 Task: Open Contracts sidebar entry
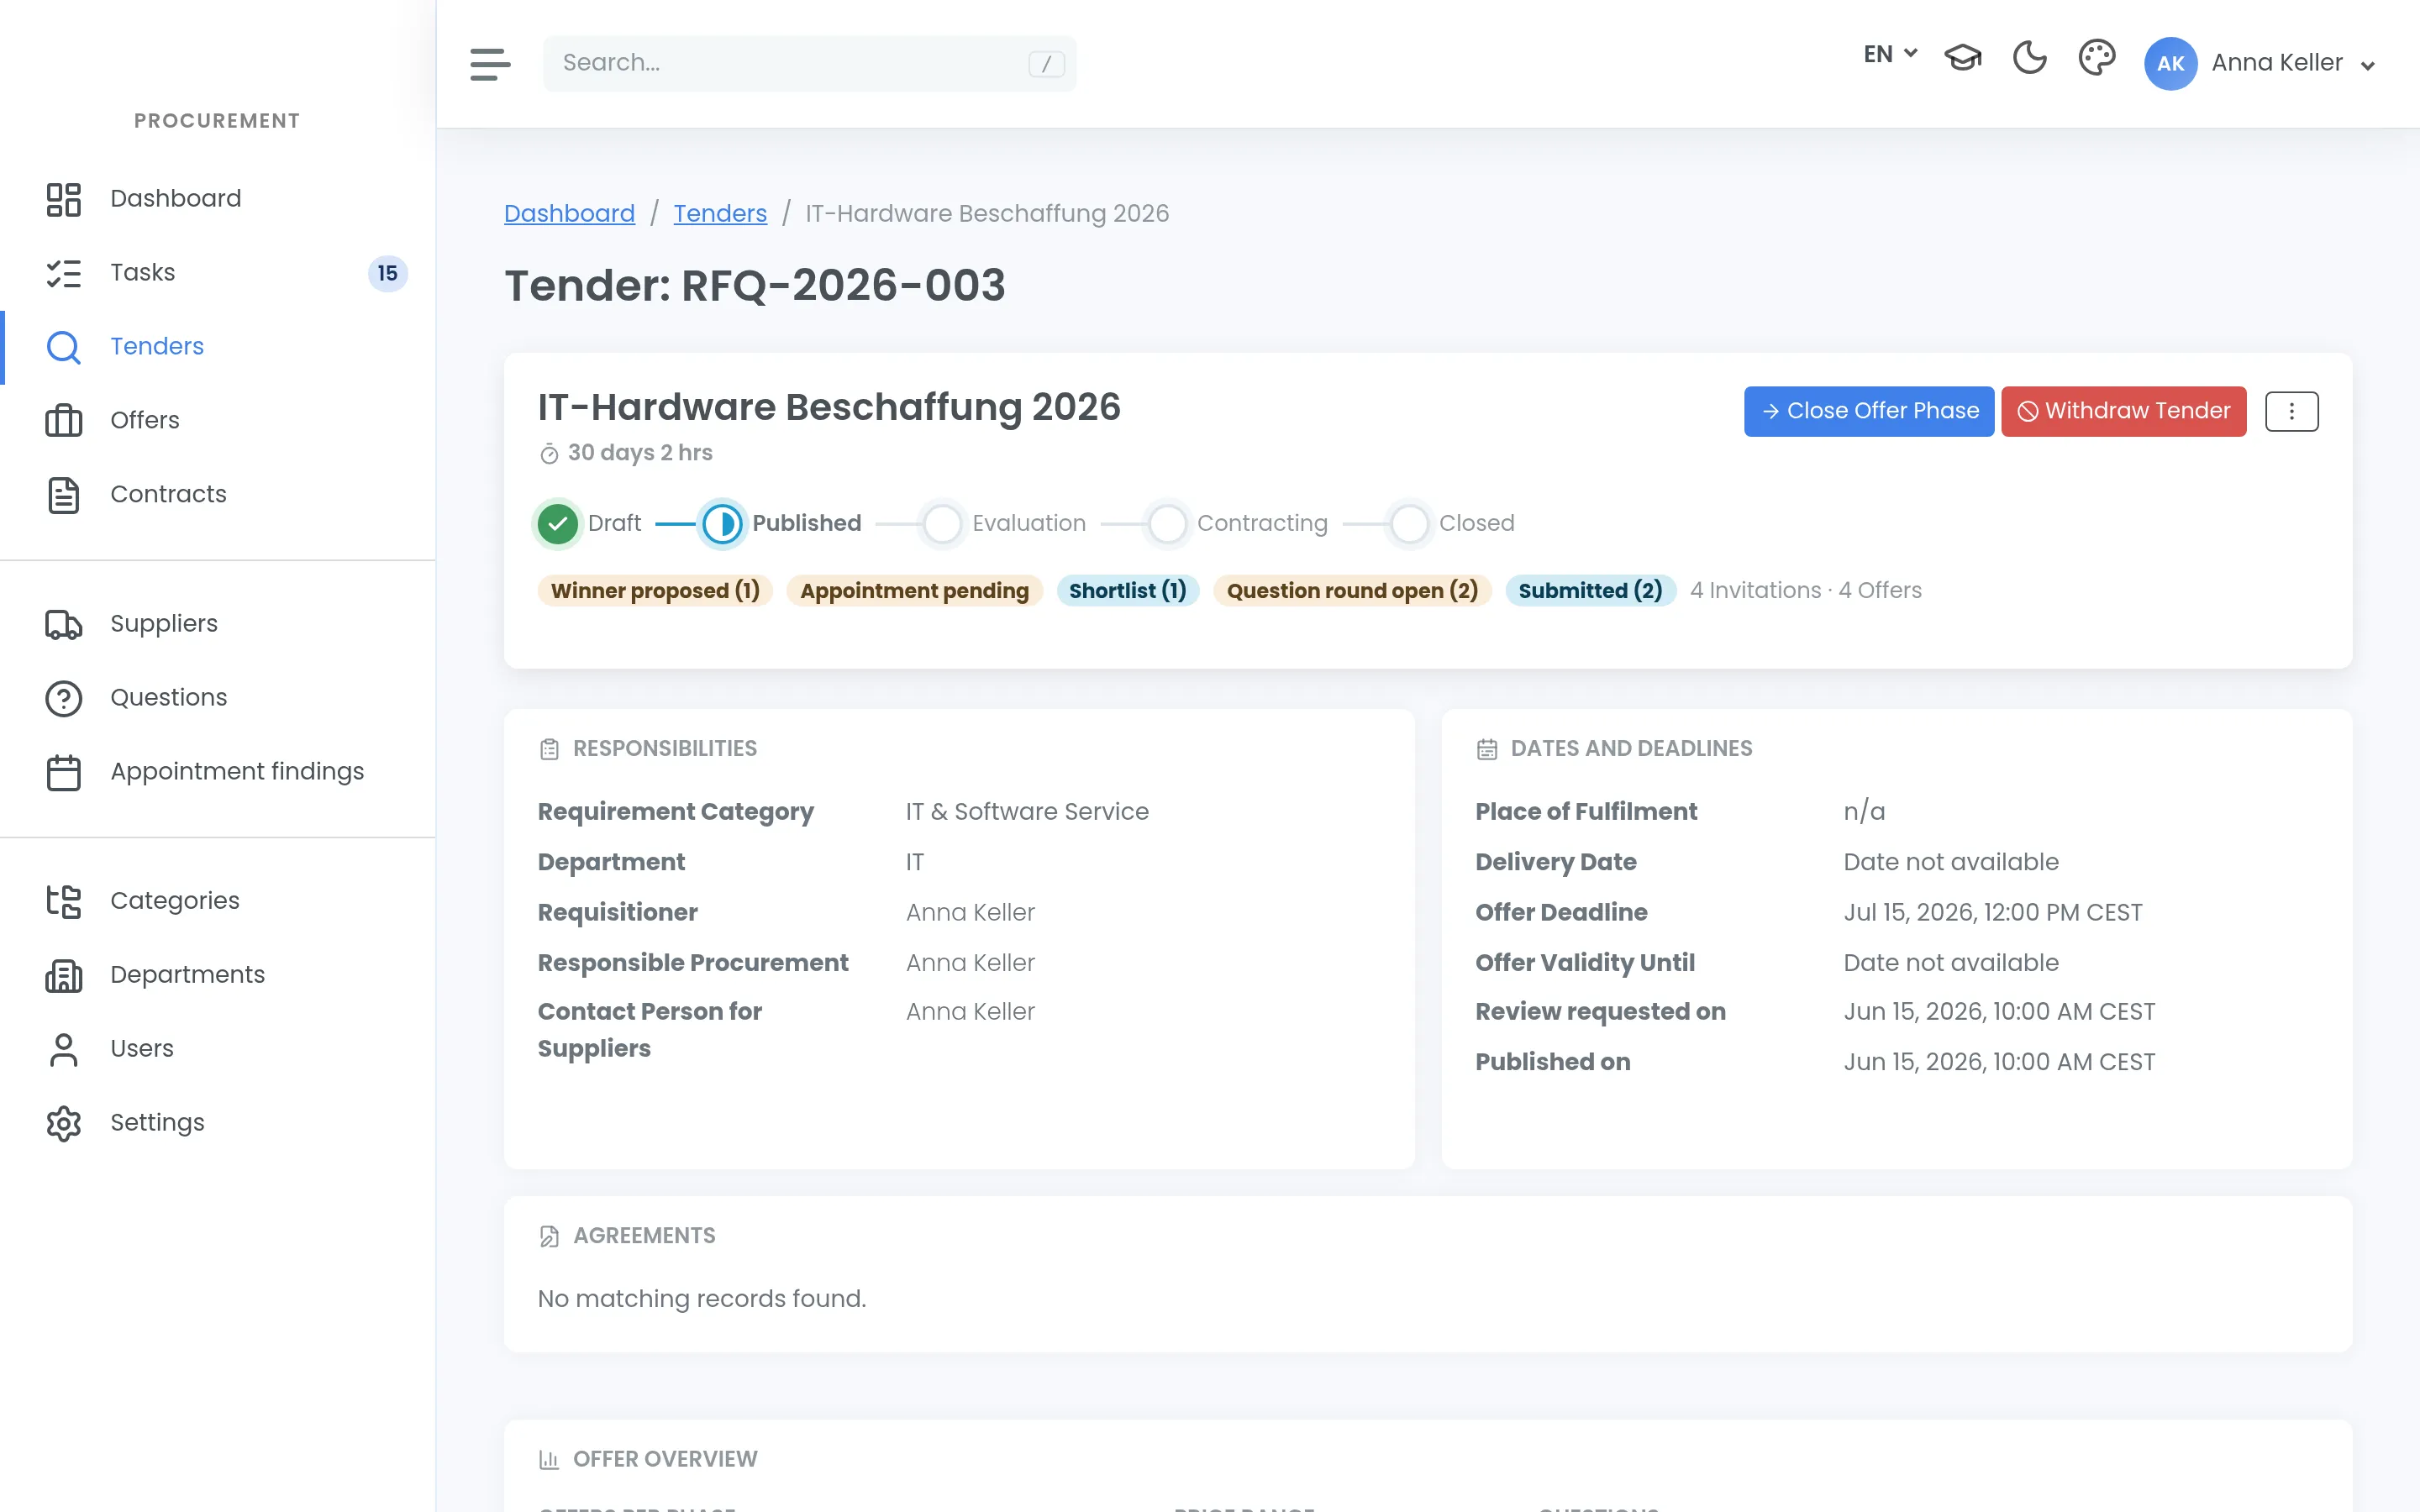pyautogui.click(x=218, y=494)
